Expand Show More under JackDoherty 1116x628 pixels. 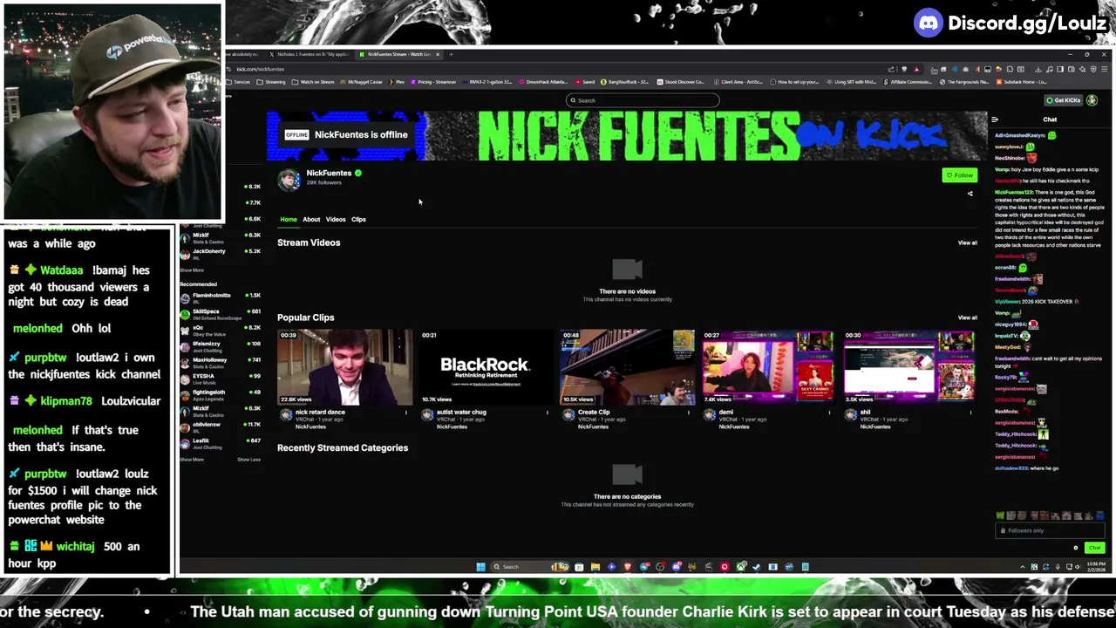[x=191, y=270]
